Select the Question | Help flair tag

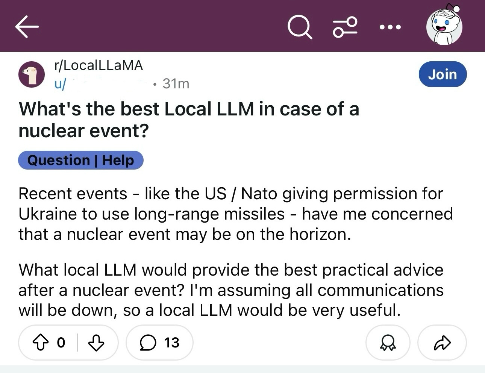tap(80, 160)
